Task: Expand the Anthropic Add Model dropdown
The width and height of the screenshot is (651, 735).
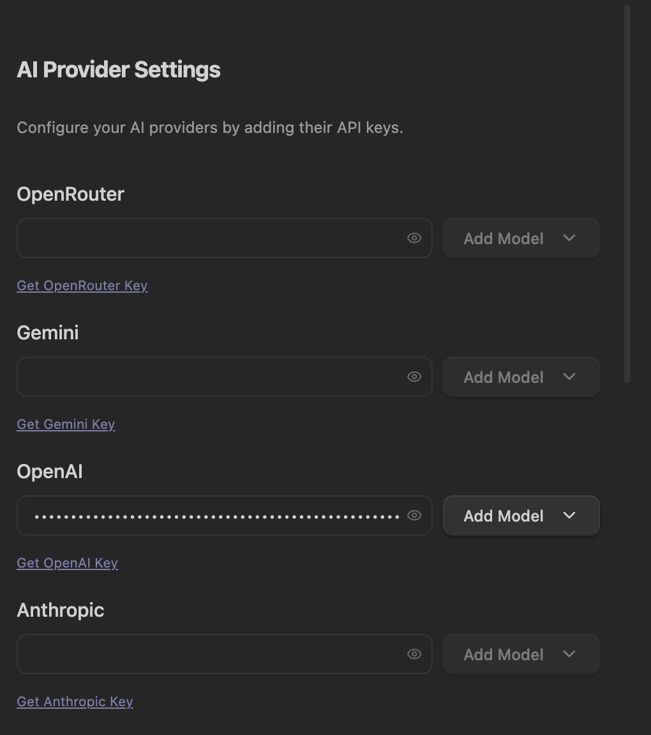Action: click(x=504, y=654)
